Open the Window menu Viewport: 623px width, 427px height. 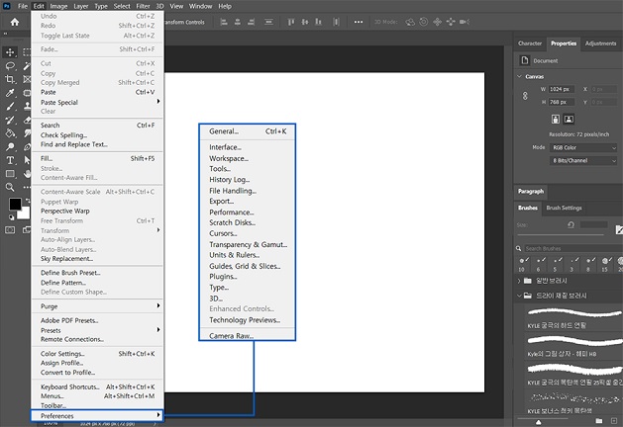coord(200,6)
